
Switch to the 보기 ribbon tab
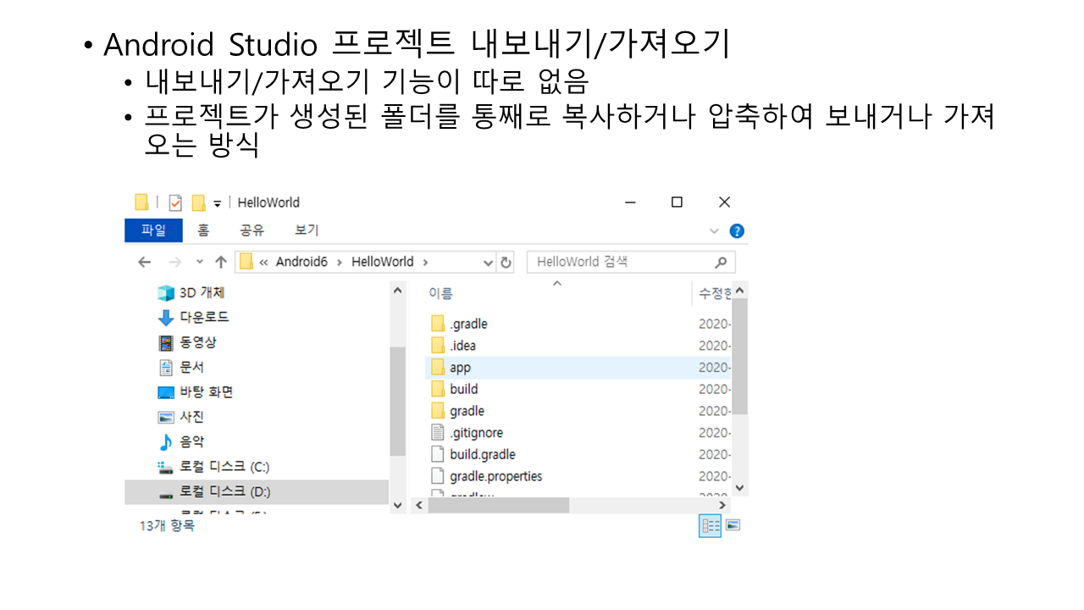click(x=306, y=230)
